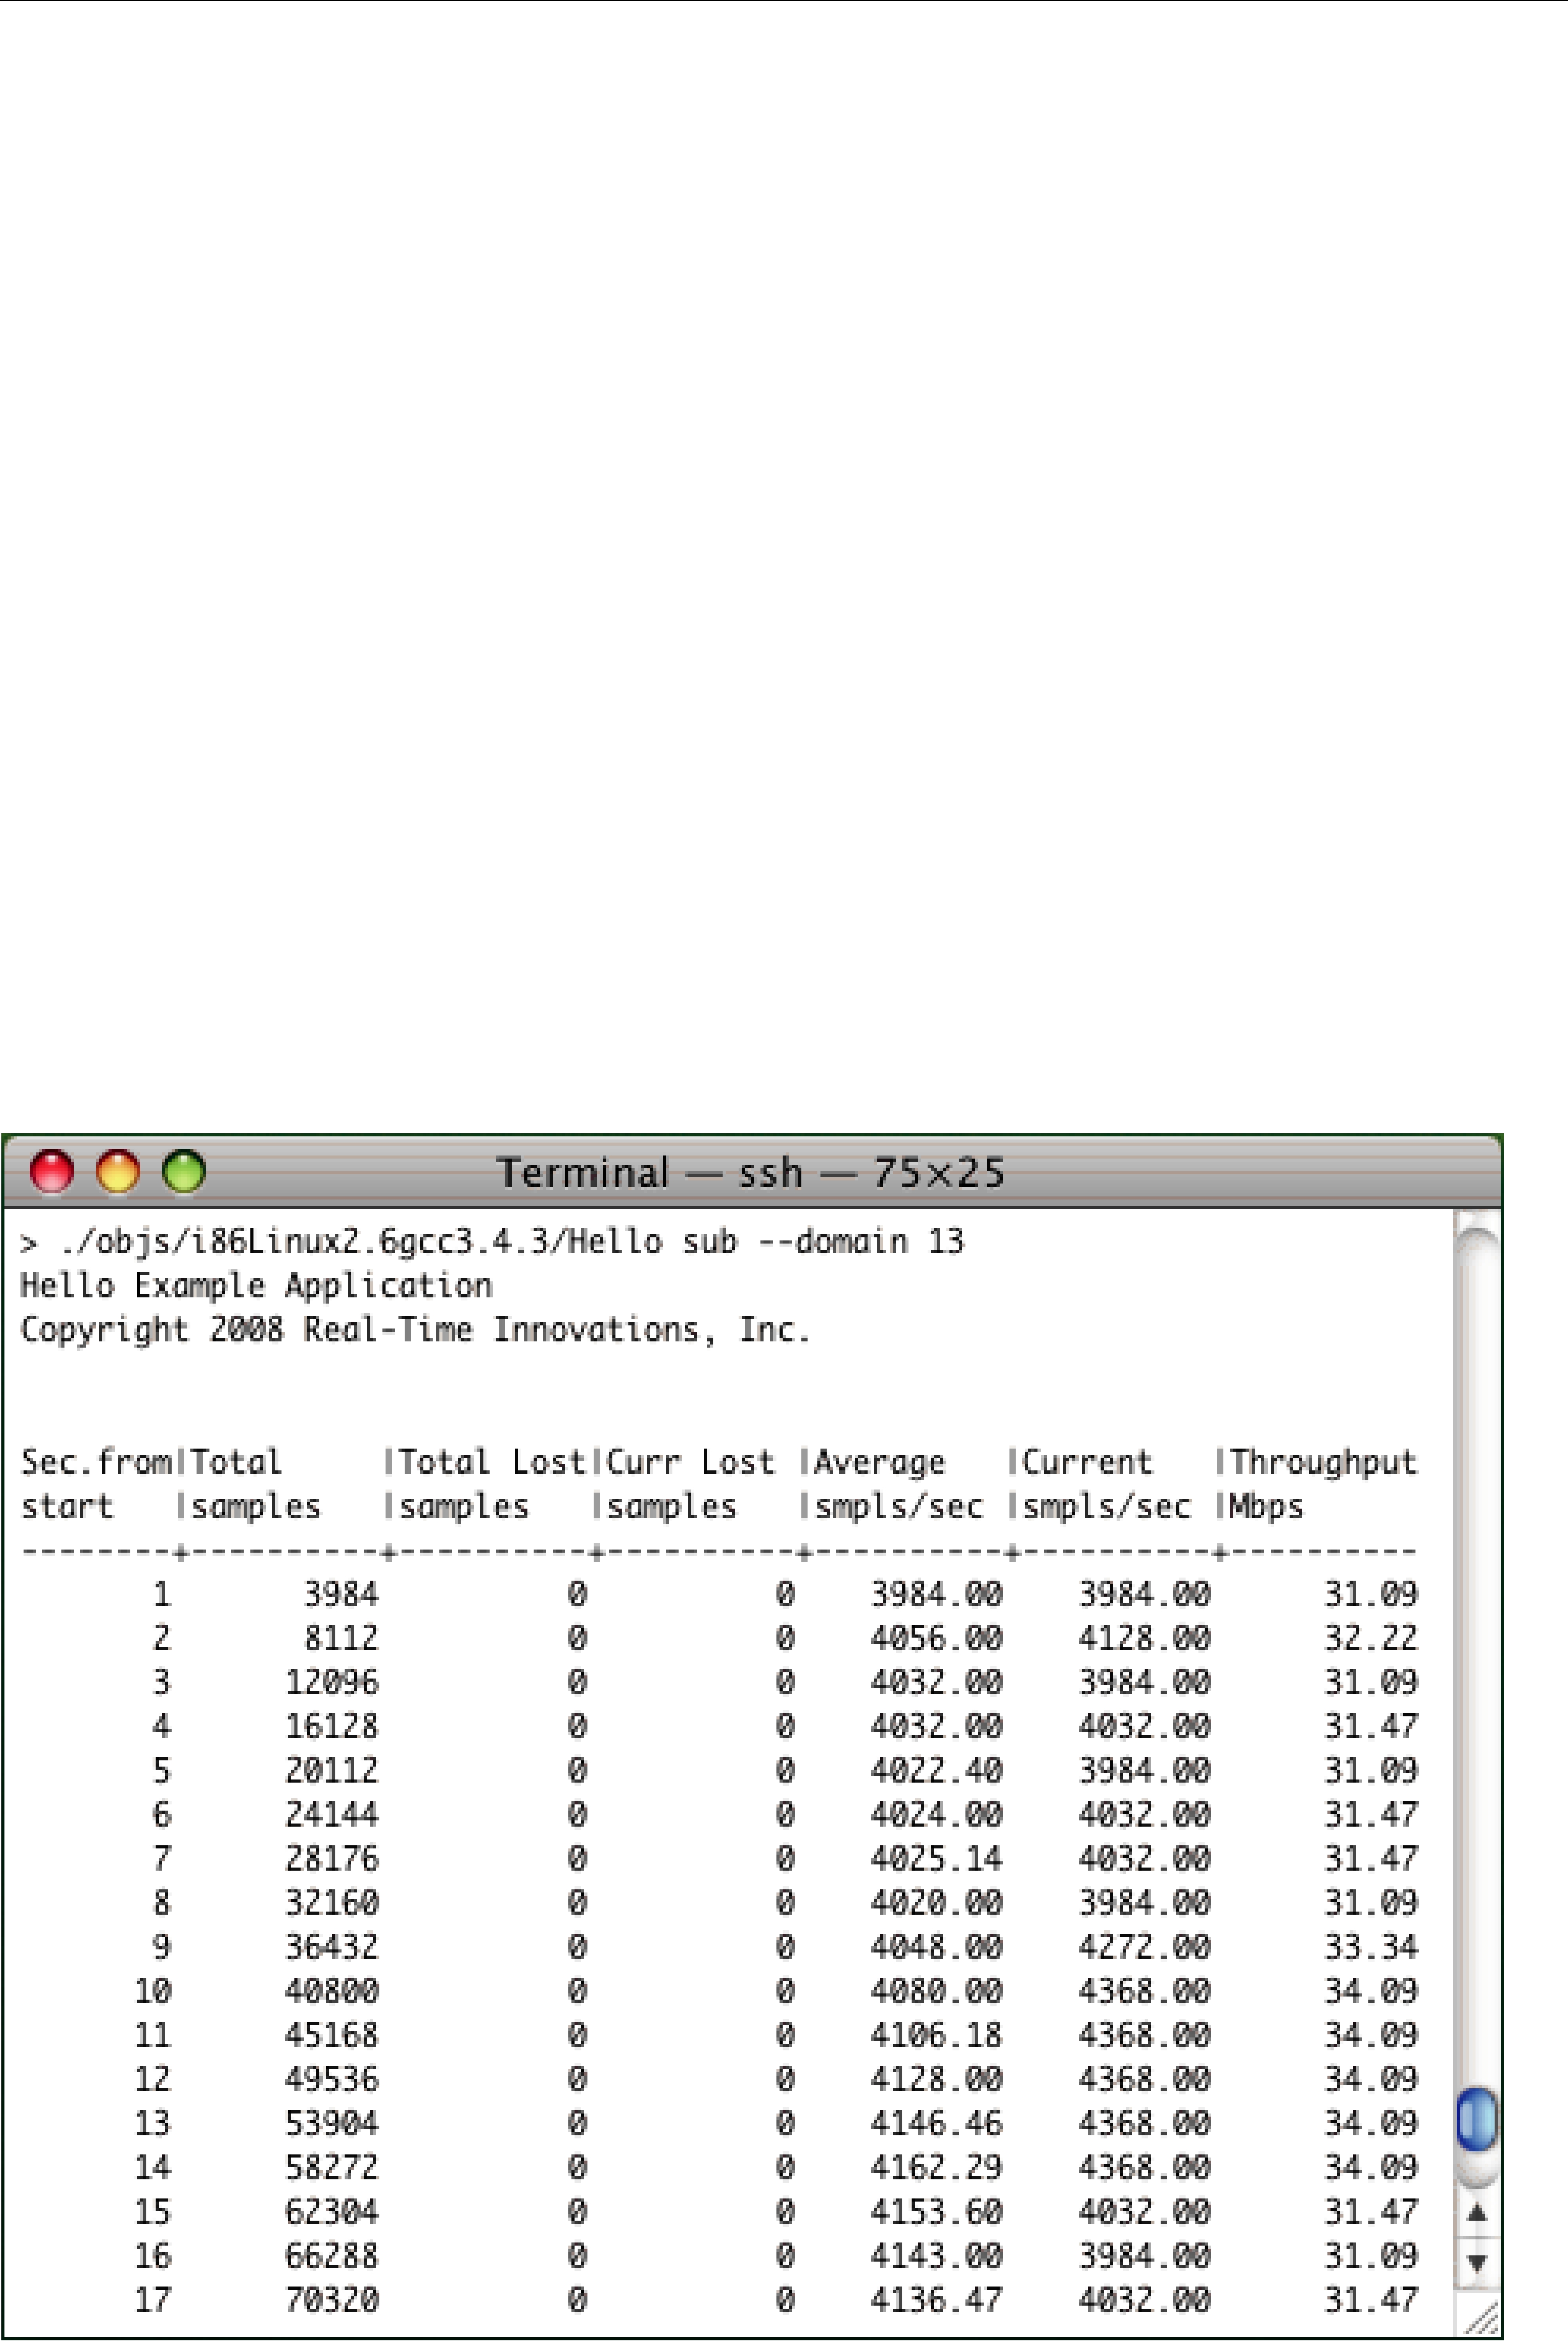Click average value 4143.00
Viewport: 1568px width, 2343px height.
coord(936,2255)
